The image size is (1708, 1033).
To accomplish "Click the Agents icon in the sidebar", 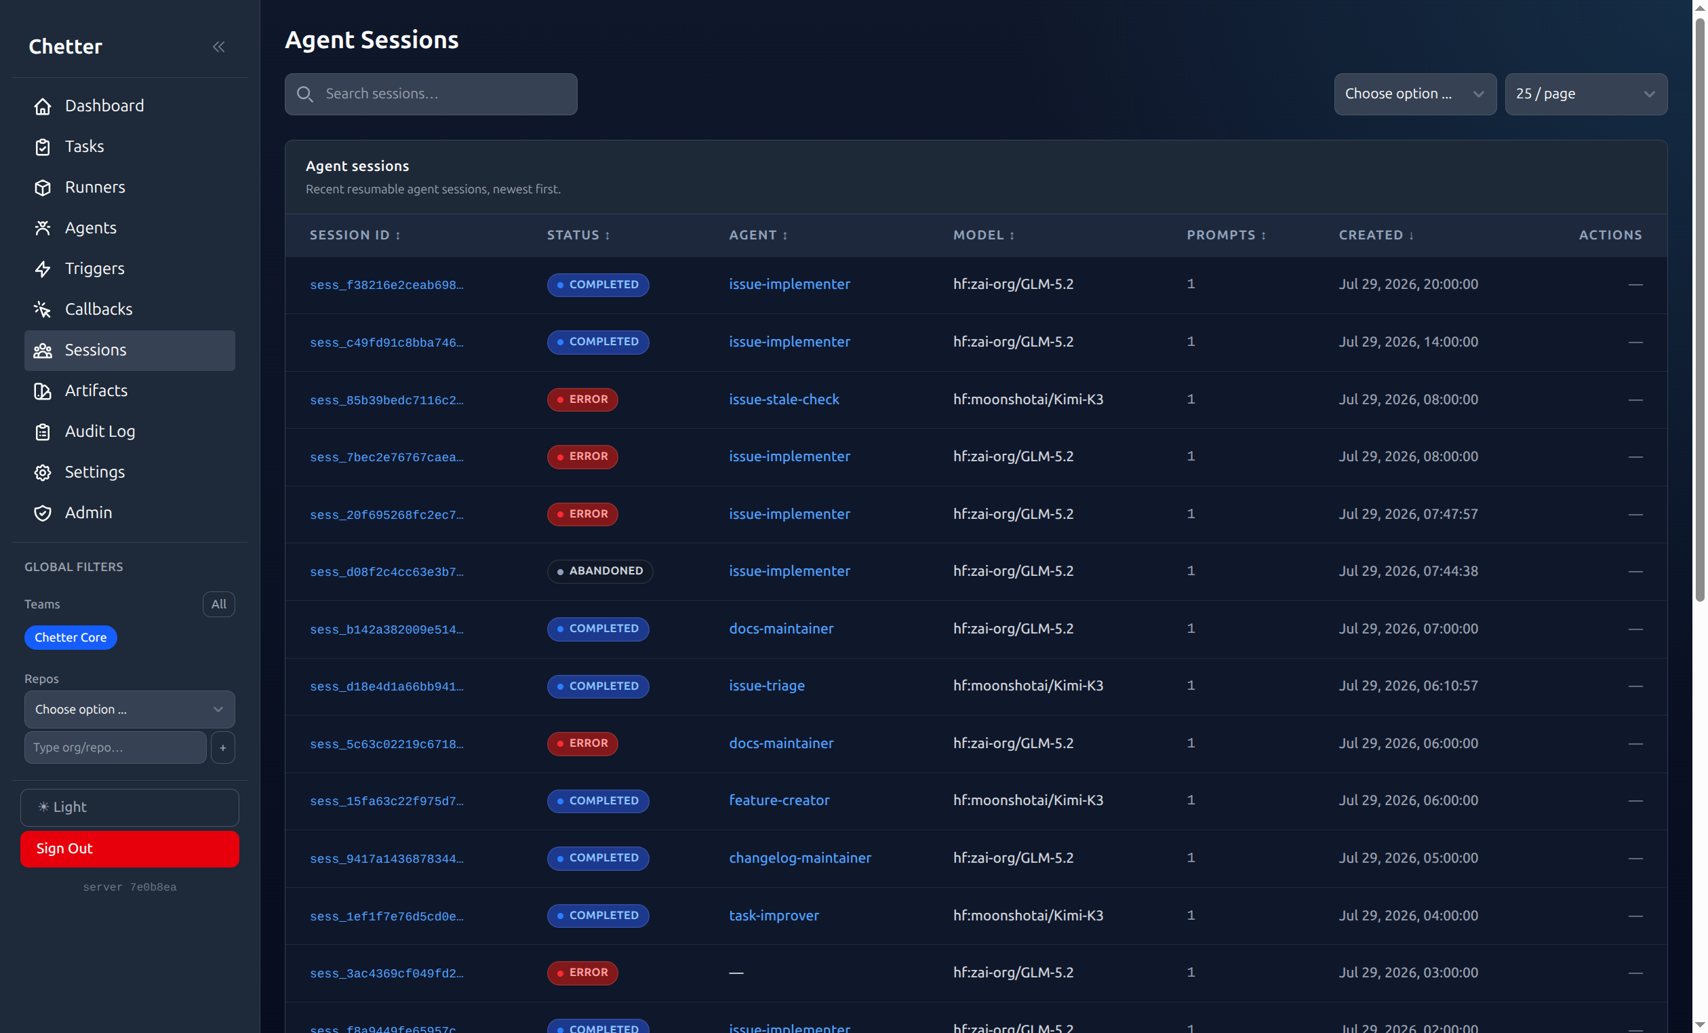I will (x=43, y=228).
